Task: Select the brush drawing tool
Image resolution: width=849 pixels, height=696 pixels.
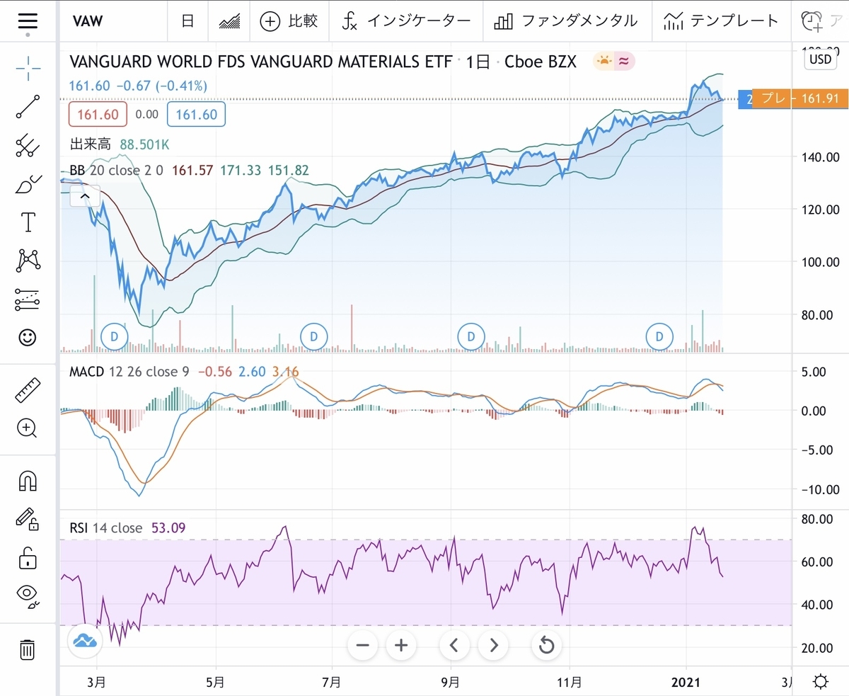Action: click(x=28, y=184)
